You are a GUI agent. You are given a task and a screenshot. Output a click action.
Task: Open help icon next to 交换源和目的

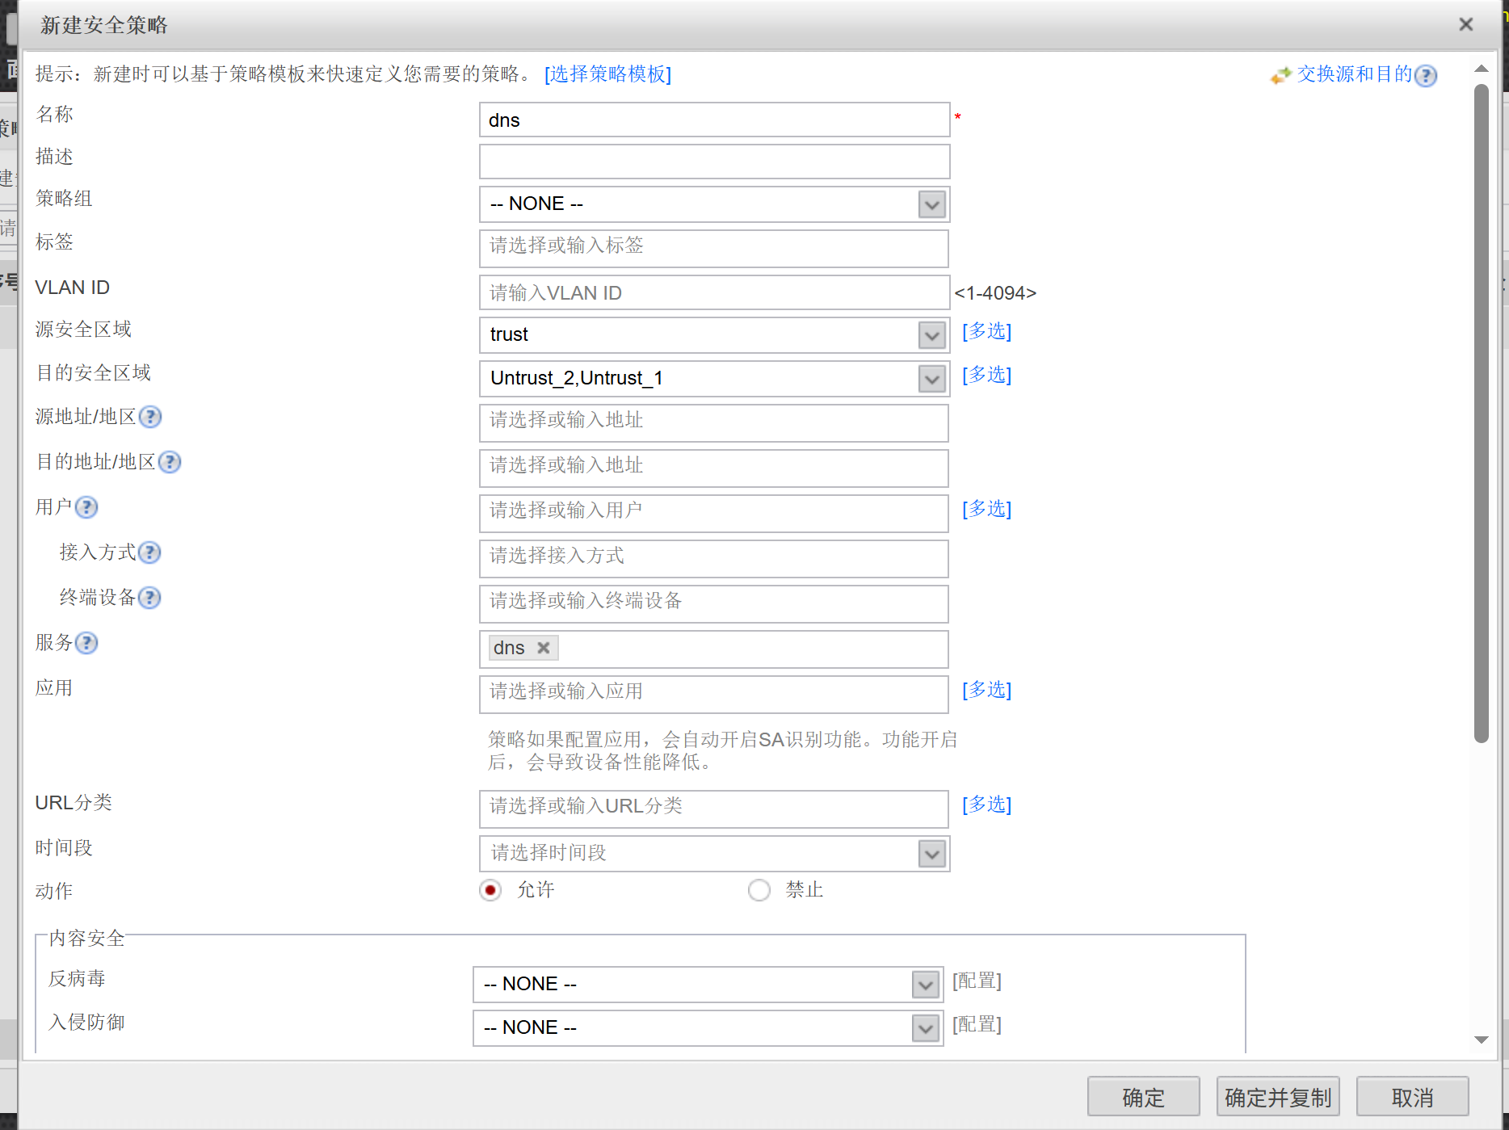1427,75
